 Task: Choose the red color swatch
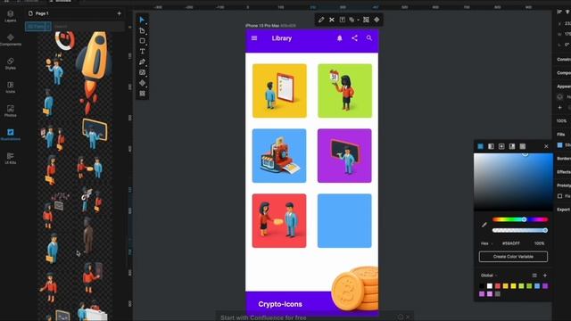[498, 286]
